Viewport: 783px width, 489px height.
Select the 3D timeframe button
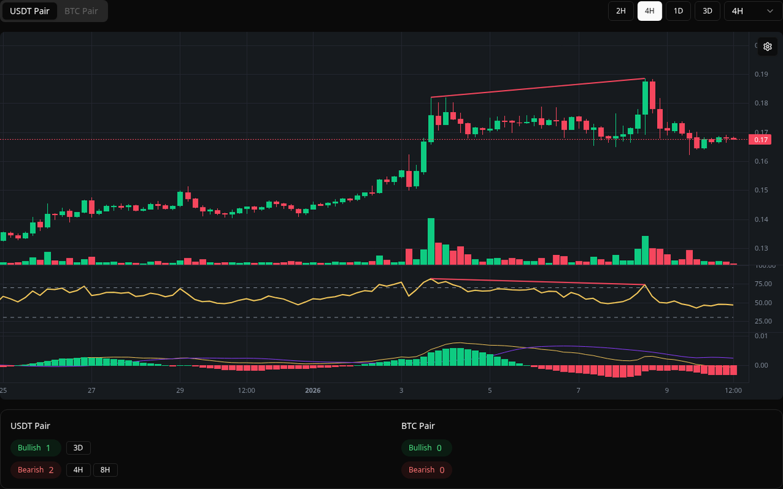[x=707, y=11]
